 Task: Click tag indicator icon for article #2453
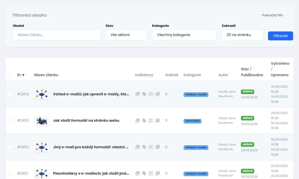(144, 120)
